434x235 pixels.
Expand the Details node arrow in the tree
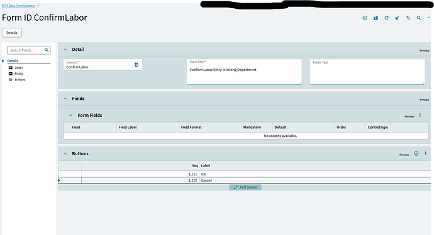pos(3,61)
